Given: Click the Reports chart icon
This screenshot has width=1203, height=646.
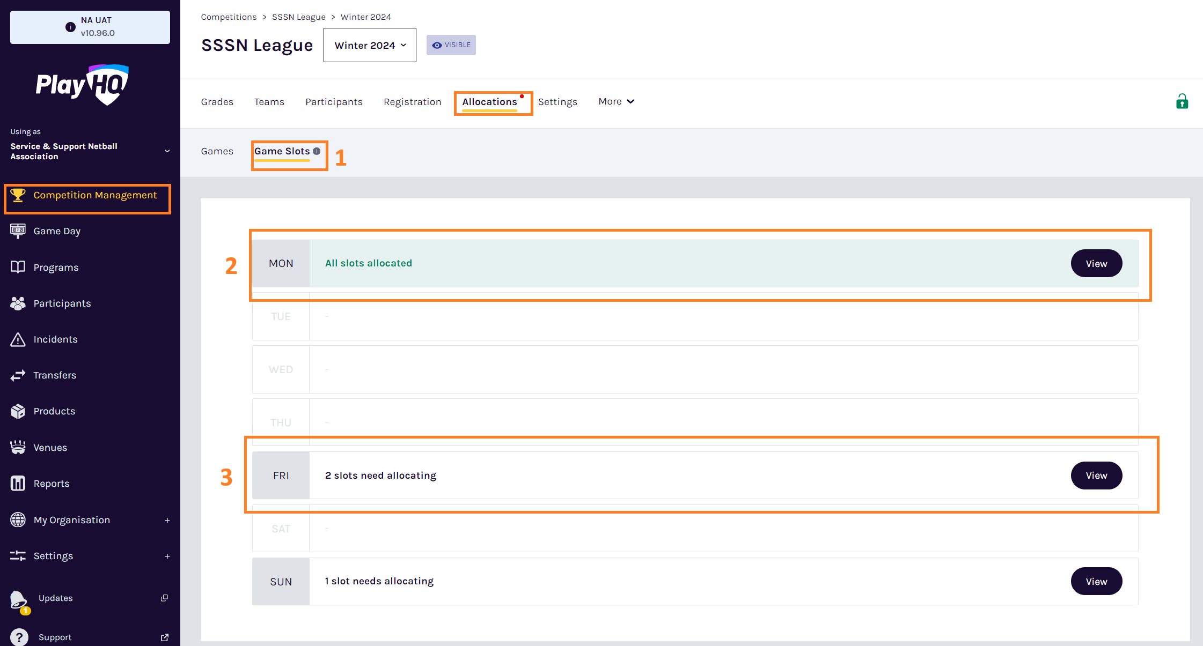Looking at the screenshot, I should tap(18, 484).
